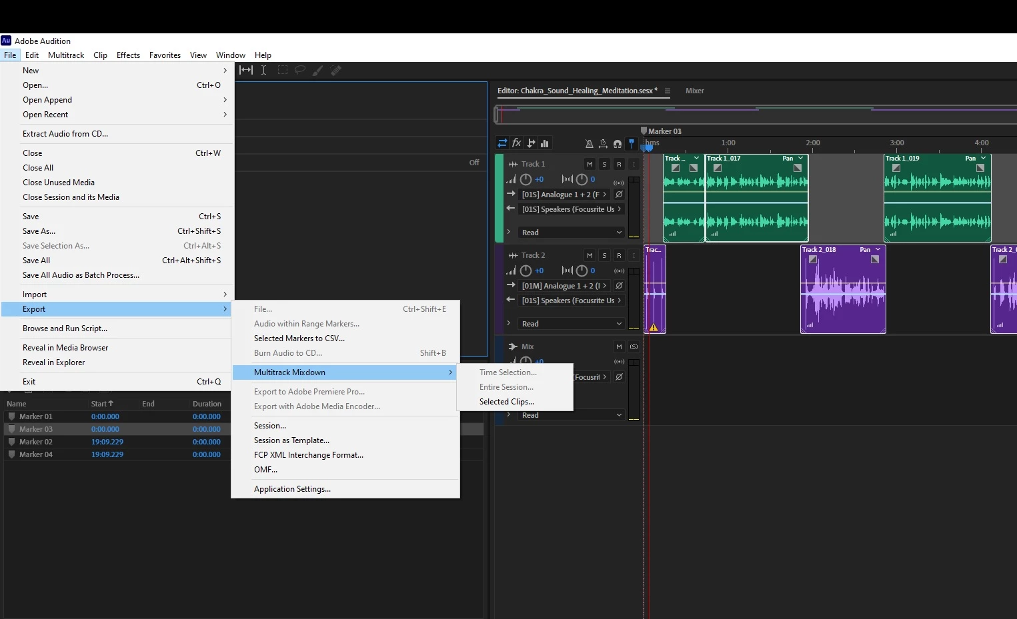Show Inputs/Outputs view in multitrack header

pos(502,143)
